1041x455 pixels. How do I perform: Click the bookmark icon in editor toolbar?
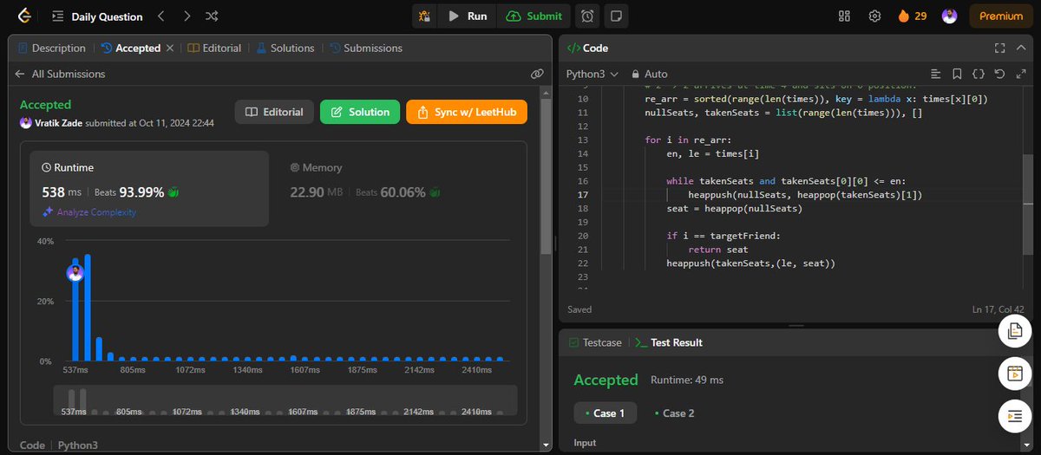tap(957, 75)
